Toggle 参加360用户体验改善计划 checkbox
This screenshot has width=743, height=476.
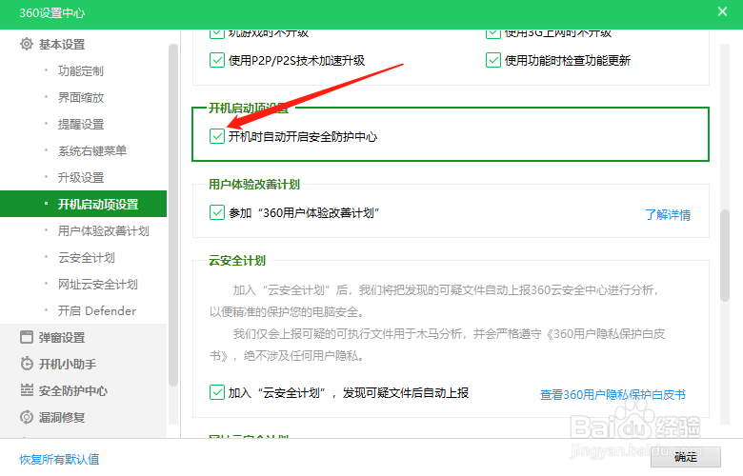pyautogui.click(x=216, y=212)
